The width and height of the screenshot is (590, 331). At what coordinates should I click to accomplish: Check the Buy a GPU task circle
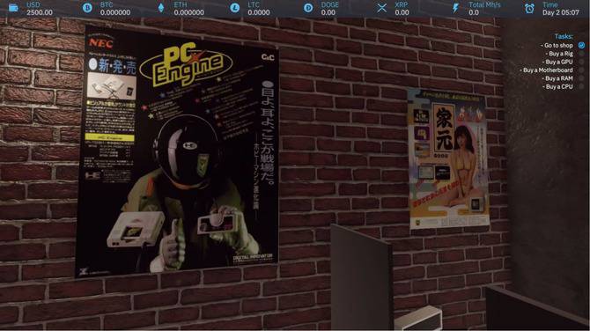[582, 62]
